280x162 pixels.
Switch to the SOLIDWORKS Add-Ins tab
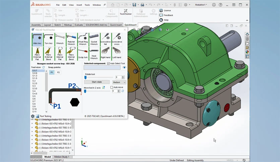click(96, 25)
